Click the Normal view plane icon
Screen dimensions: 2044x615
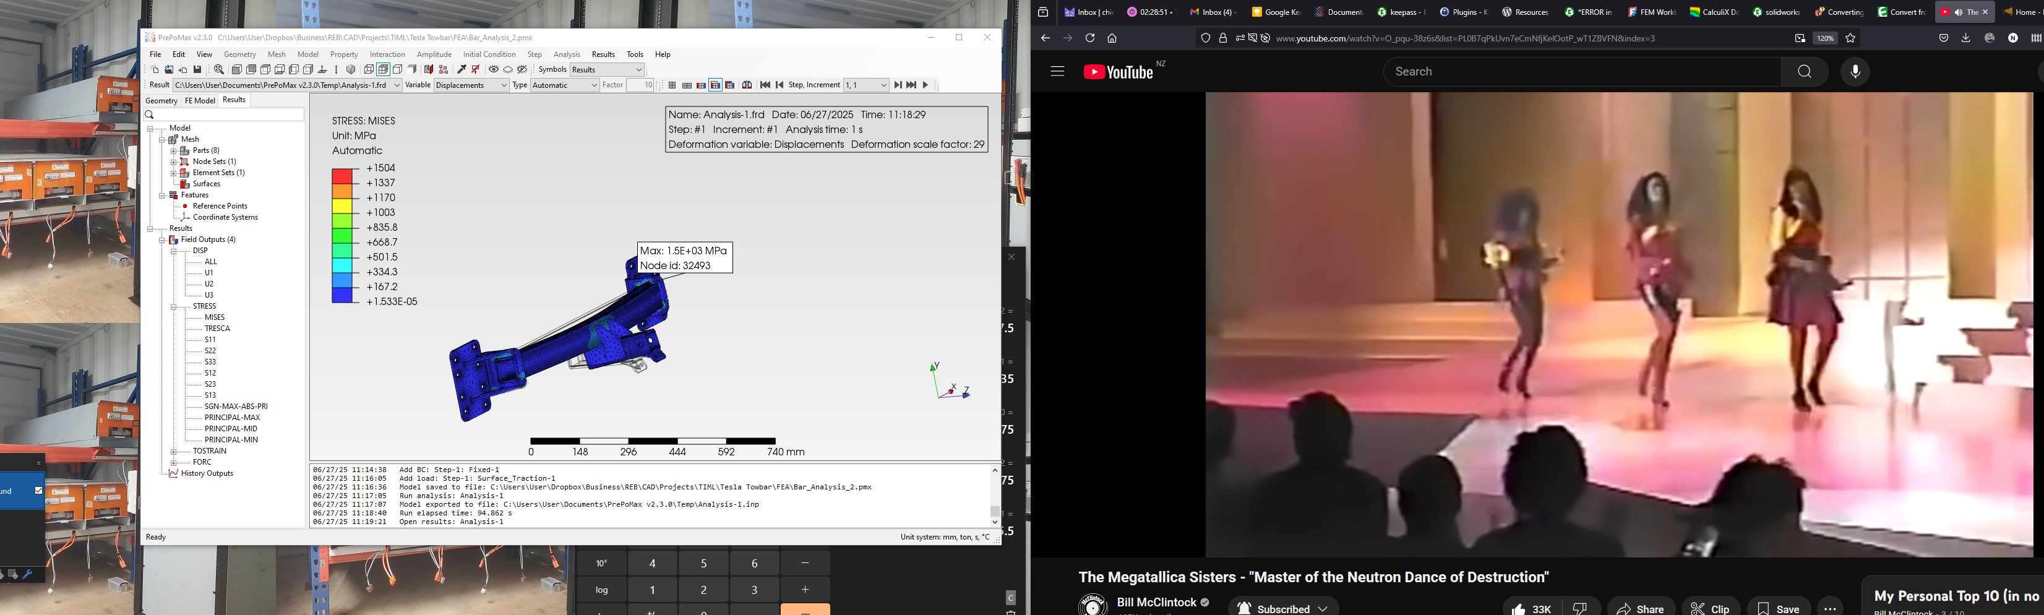point(323,69)
